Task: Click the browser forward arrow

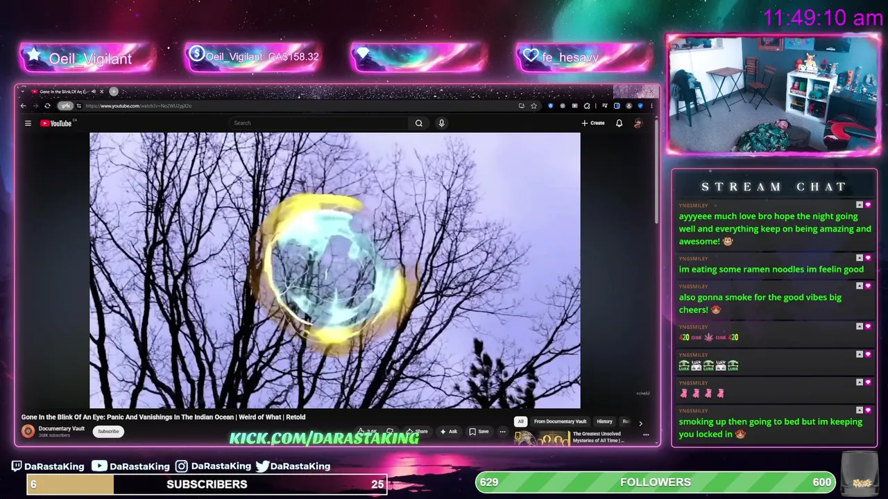Action: [35, 106]
